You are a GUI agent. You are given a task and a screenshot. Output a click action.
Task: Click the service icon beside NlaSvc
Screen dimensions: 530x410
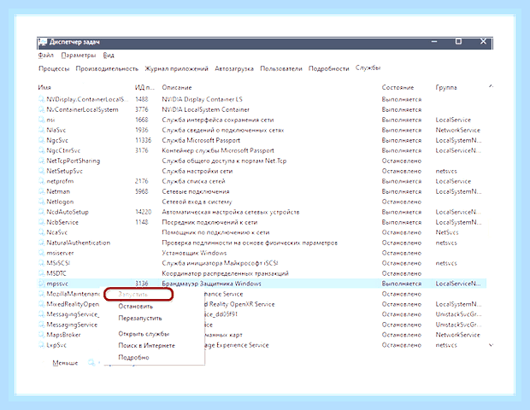click(x=41, y=130)
